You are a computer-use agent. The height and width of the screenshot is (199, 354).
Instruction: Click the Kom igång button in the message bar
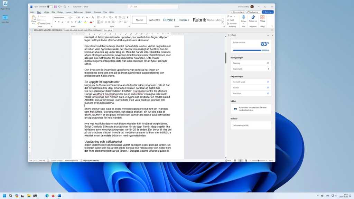pyautogui.click(x=108, y=30)
